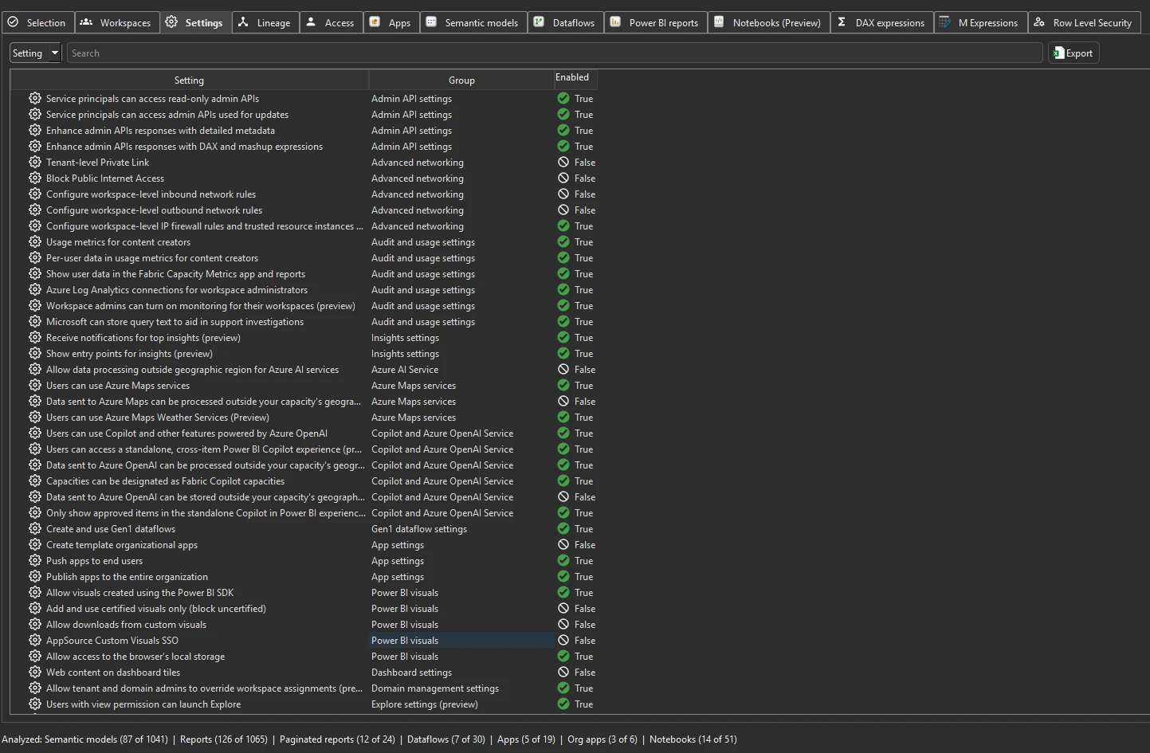Open the Selection tab

(37, 22)
